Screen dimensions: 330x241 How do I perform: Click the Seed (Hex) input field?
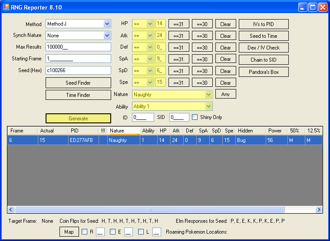tap(78, 70)
